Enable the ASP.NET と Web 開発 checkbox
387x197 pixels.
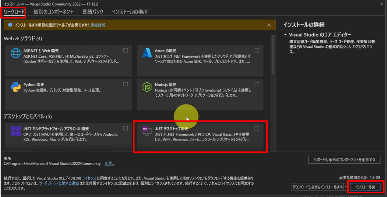125,50
